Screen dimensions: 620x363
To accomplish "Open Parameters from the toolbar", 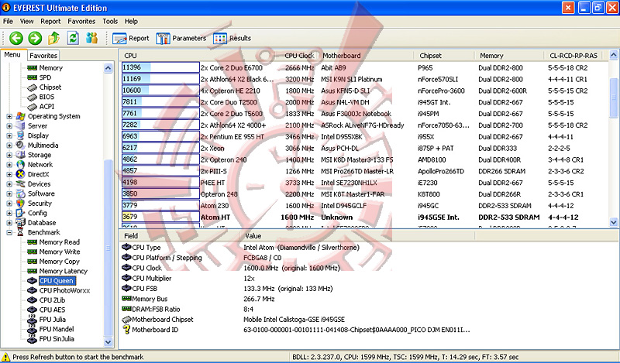I will coord(181,39).
